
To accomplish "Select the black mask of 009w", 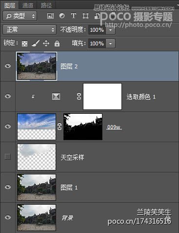I will pos(83,127).
